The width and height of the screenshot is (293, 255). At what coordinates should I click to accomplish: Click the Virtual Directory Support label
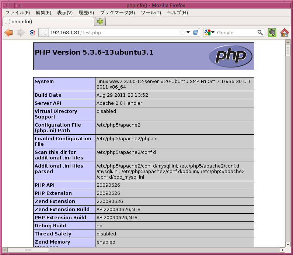pos(56,114)
